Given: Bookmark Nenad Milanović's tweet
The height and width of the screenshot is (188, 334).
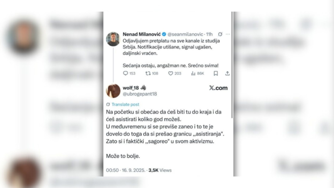Looking at the screenshot, I should 216,73.
